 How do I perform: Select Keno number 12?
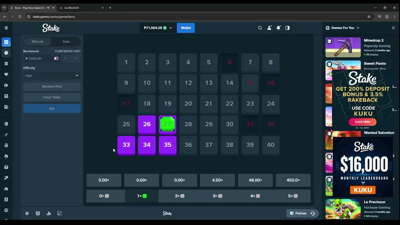pyautogui.click(x=188, y=83)
